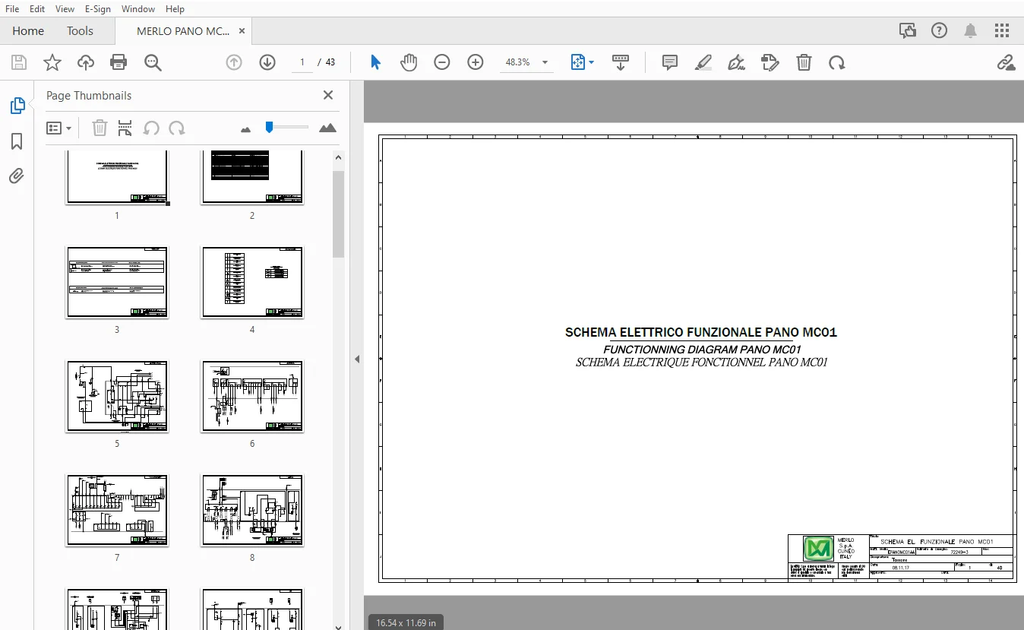Rotate the page clockwise from the toolbar

point(837,62)
